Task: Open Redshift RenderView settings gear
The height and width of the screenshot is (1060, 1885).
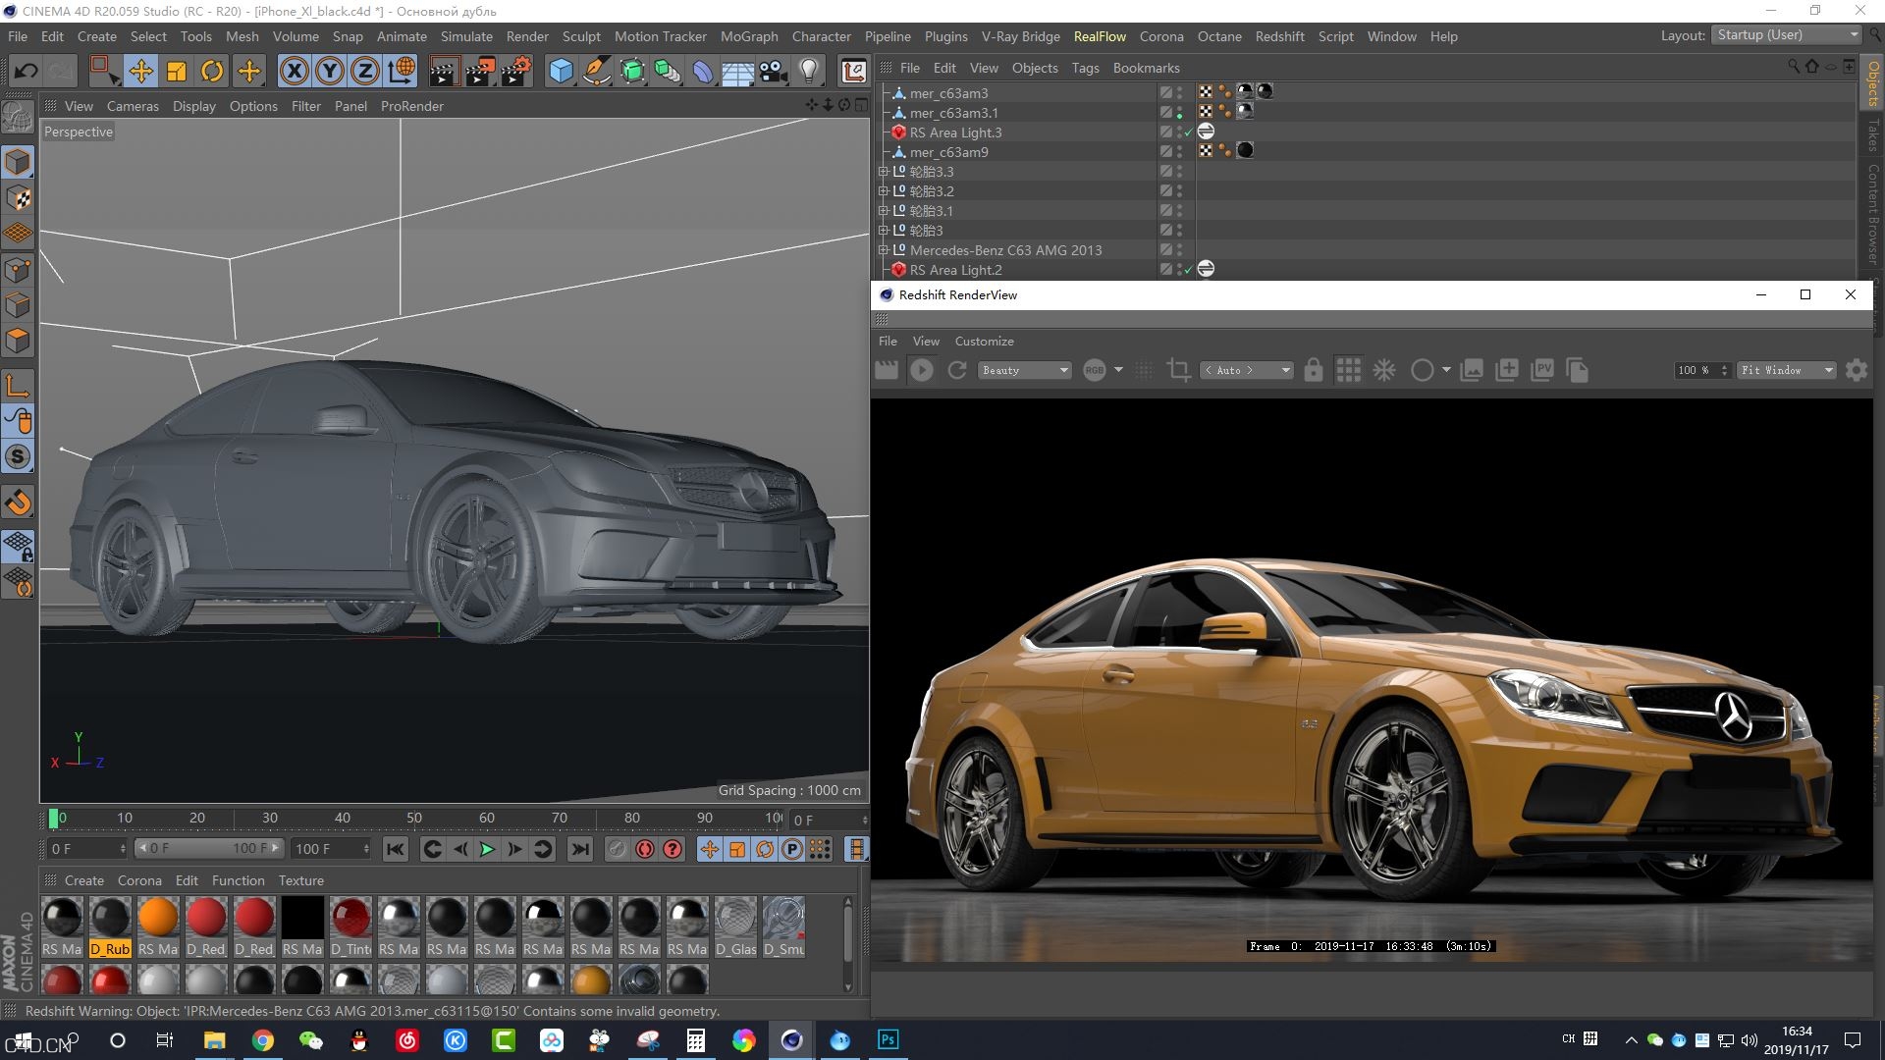Action: [1856, 370]
